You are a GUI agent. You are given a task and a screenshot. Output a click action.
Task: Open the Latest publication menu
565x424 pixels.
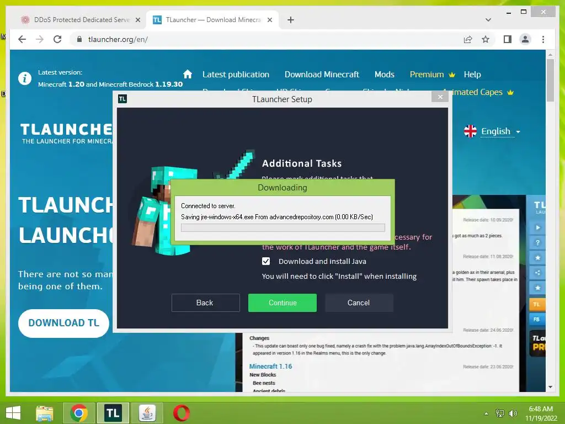pyautogui.click(x=236, y=75)
